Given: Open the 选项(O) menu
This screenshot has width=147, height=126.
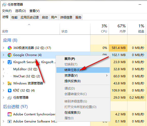Looking at the screenshot, I should [20, 11].
